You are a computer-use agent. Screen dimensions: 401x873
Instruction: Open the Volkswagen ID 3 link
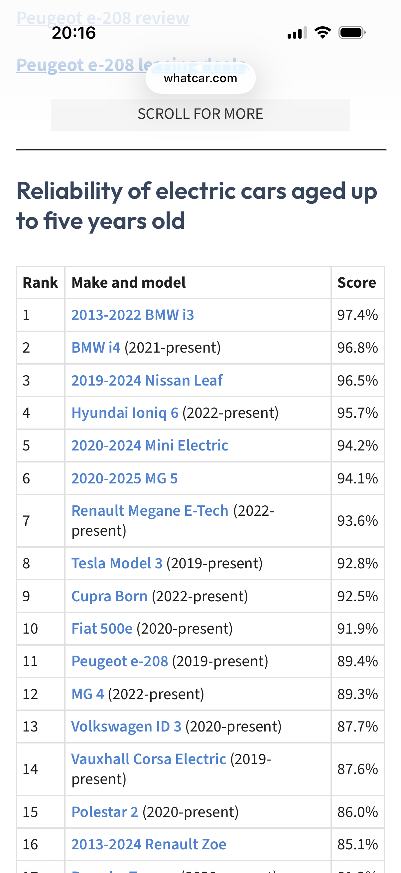pyautogui.click(x=126, y=727)
